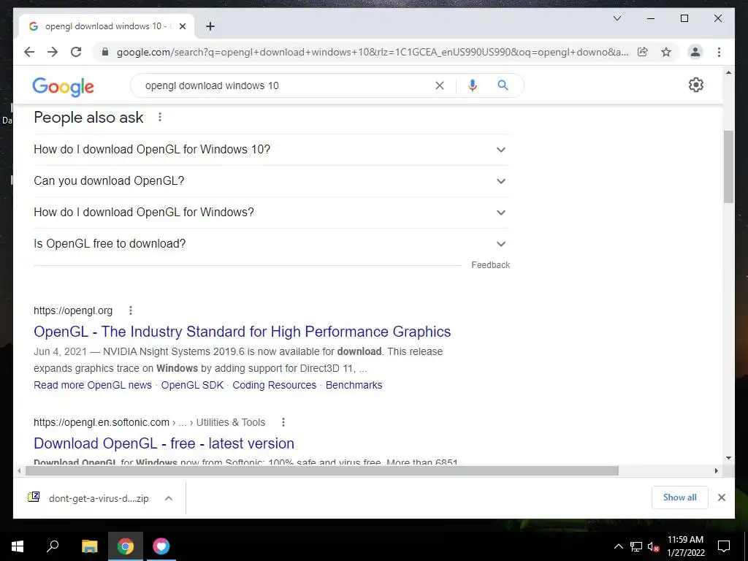Click the https://opengl.org URL text
Viewport: 748px width, 561px height.
tap(73, 310)
